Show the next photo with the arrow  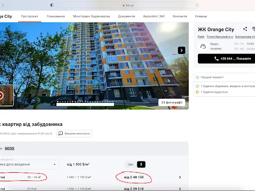coord(182,50)
